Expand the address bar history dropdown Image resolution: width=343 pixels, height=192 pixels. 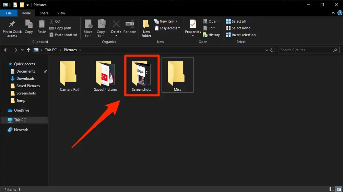267,50
